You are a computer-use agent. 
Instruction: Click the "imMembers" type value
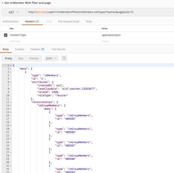click(51, 76)
